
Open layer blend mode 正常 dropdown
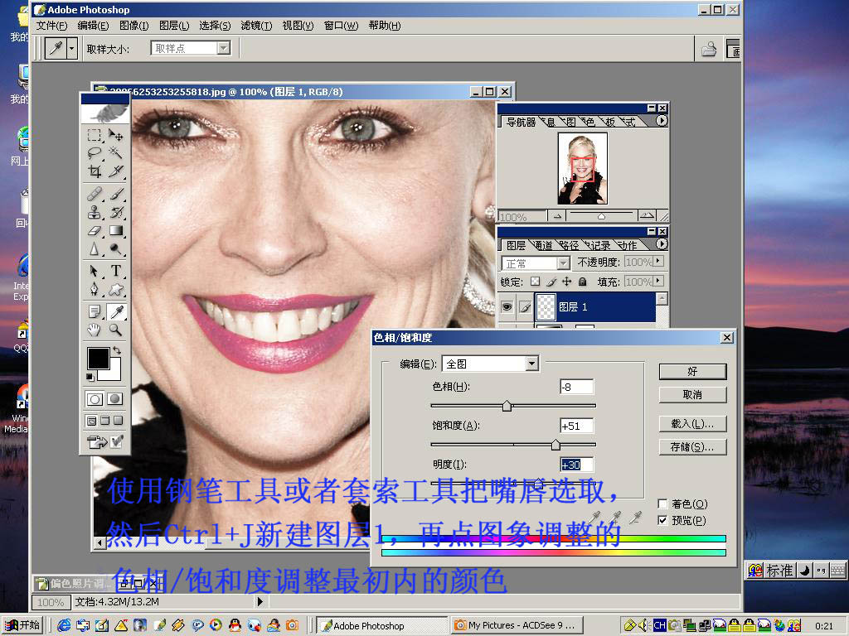pos(563,263)
